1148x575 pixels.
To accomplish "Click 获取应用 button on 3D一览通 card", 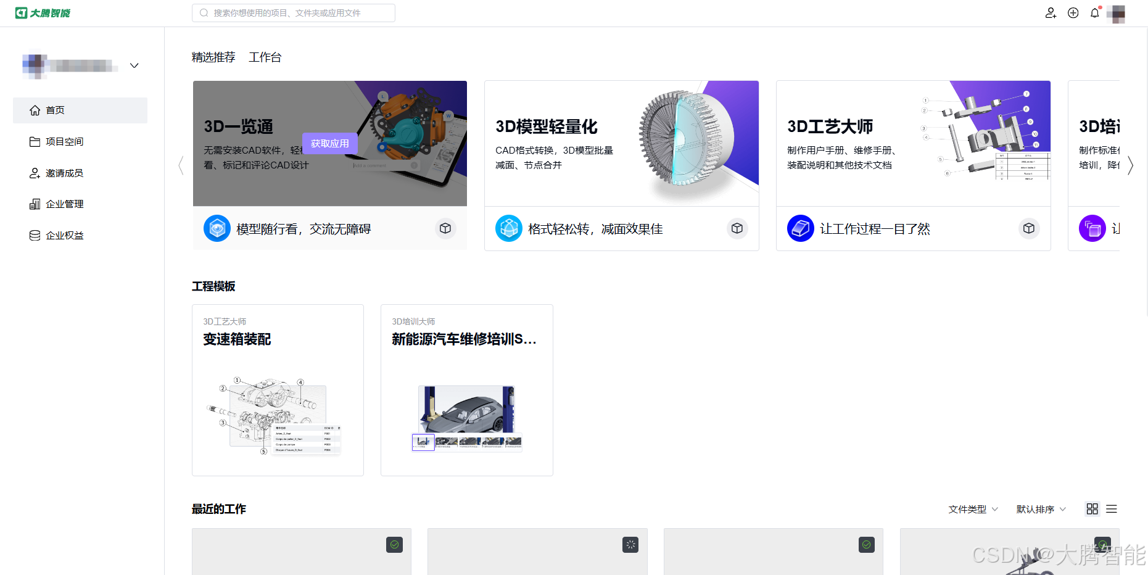I will click(x=330, y=143).
